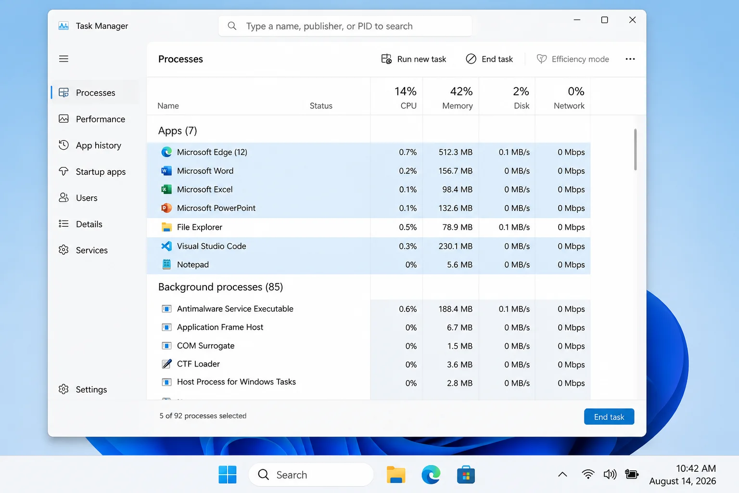Viewport: 739px width, 493px height.
Task: Click the '5 of 92 processes selected' status text
Action: [x=203, y=415]
